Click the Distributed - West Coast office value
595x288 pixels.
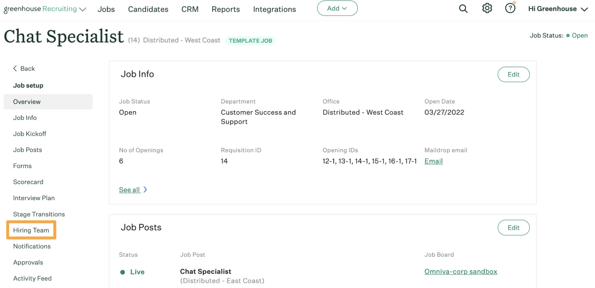[x=363, y=112]
